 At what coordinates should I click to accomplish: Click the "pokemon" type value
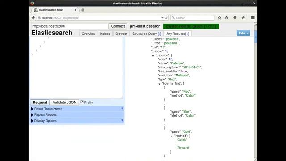tap(171, 43)
